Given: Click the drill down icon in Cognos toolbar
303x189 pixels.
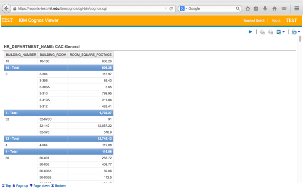Looking at the screenshot, I should 262,32.
